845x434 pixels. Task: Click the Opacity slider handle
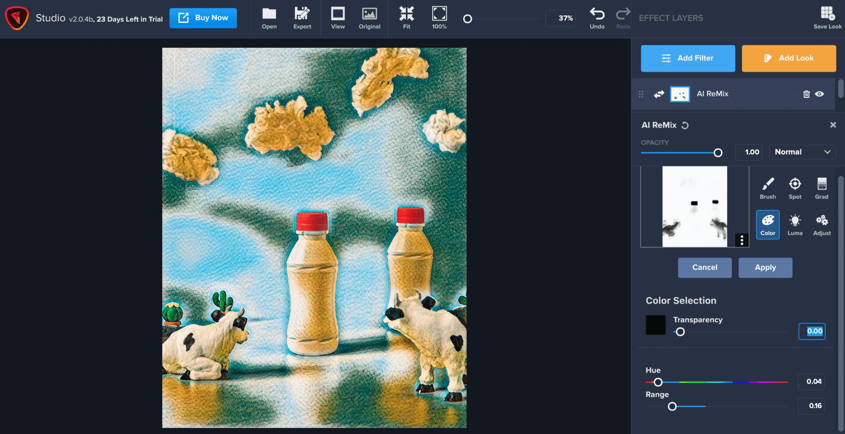click(x=718, y=152)
